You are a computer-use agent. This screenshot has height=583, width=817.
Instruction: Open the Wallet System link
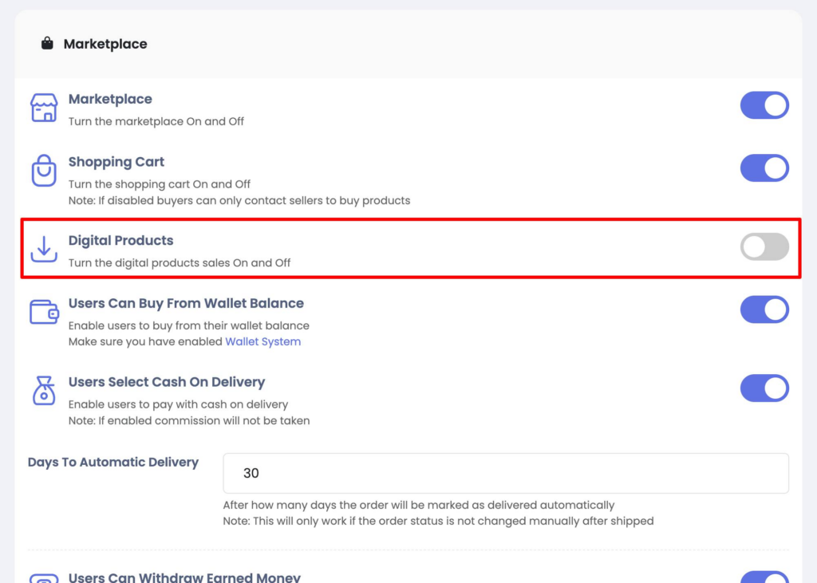point(262,341)
